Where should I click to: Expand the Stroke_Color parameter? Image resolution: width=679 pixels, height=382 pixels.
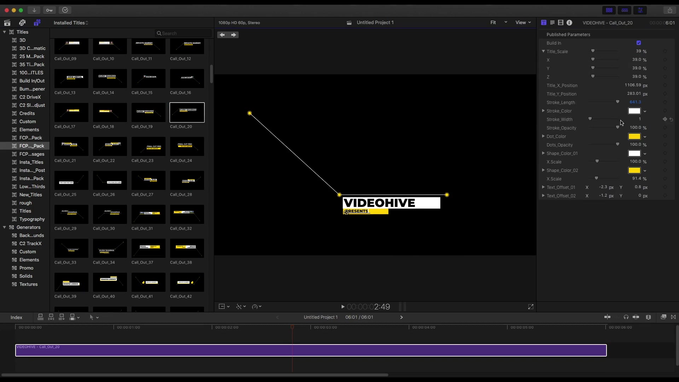tap(544, 111)
